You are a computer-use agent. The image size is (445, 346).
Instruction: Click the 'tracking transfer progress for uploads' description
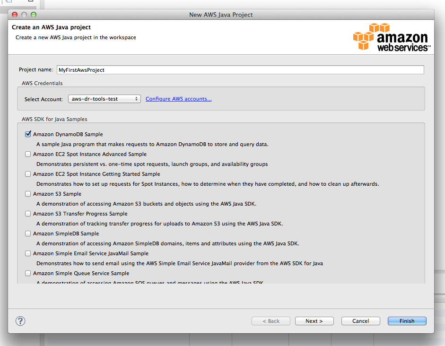tap(160, 224)
